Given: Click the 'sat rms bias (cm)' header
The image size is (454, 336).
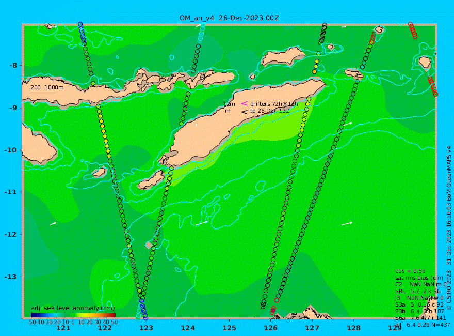Looking at the screenshot, I should point(419,278).
